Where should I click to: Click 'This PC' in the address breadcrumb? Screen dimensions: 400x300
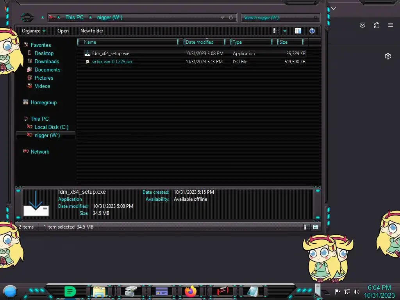74,17
